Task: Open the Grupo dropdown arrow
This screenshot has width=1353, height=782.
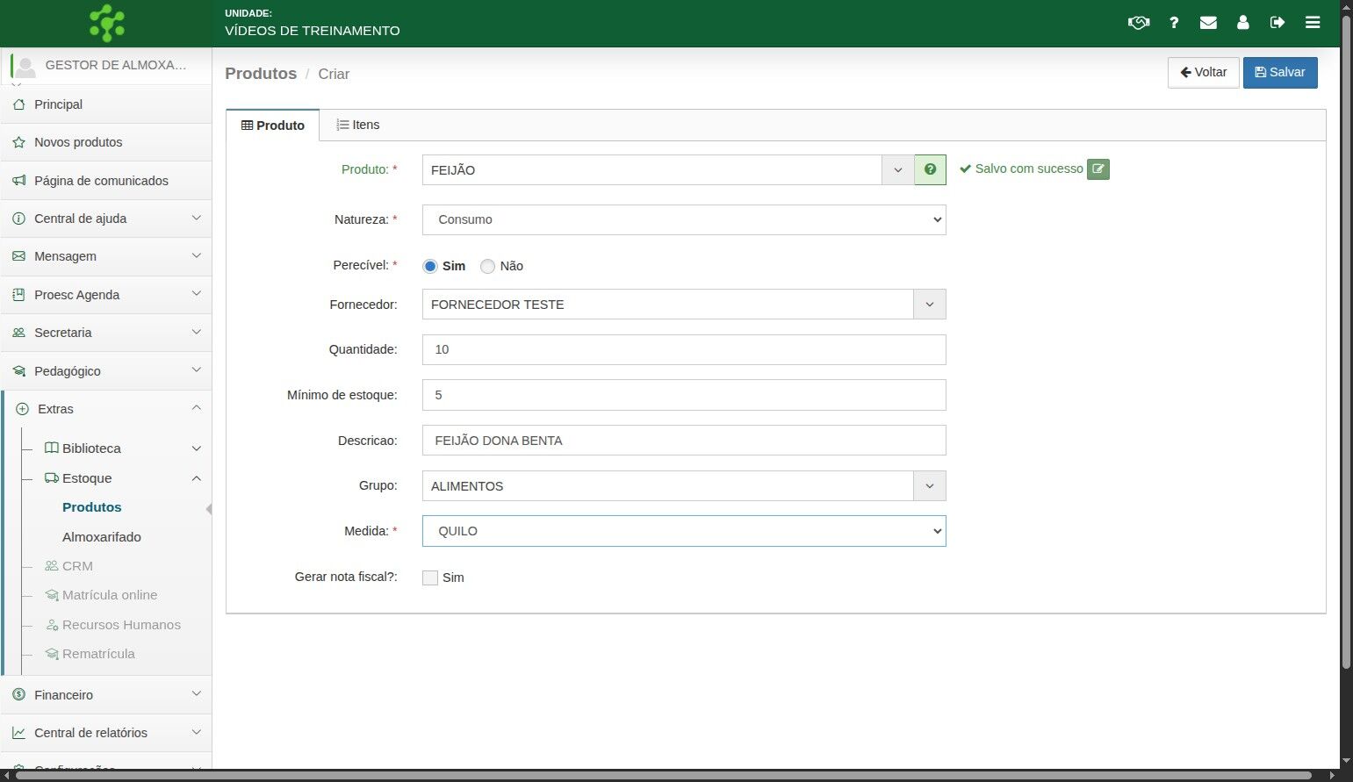Action: coord(930,486)
